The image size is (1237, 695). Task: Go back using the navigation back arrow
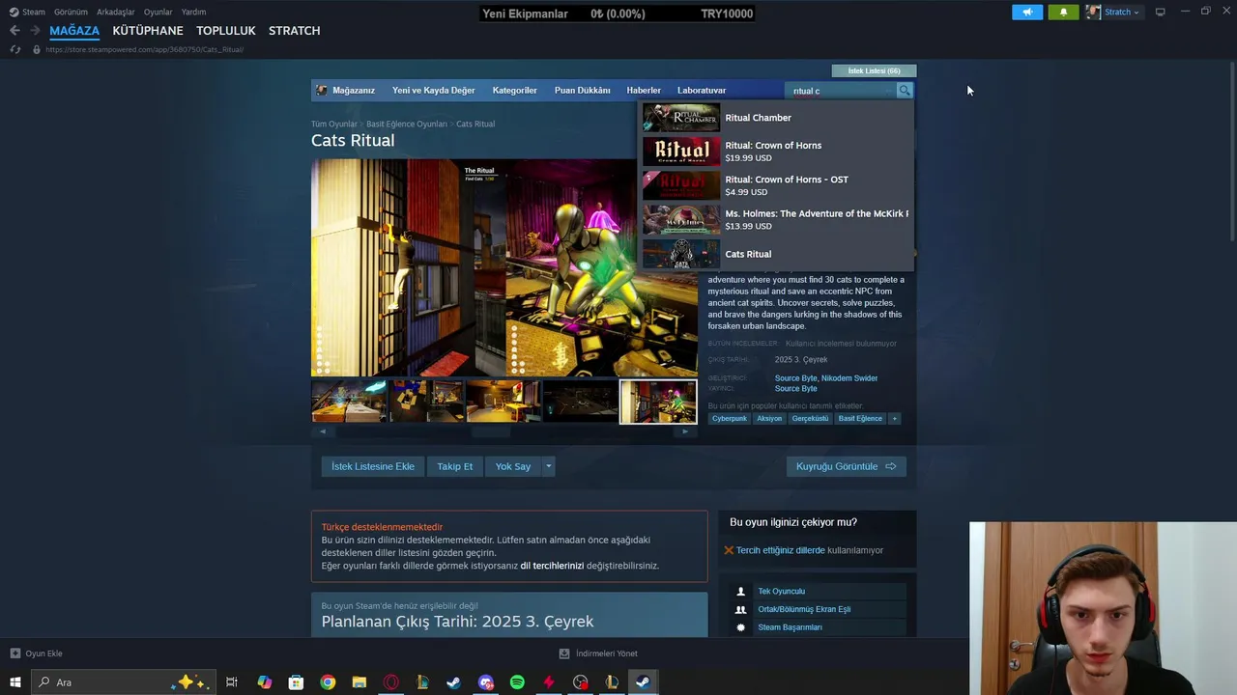(x=14, y=31)
